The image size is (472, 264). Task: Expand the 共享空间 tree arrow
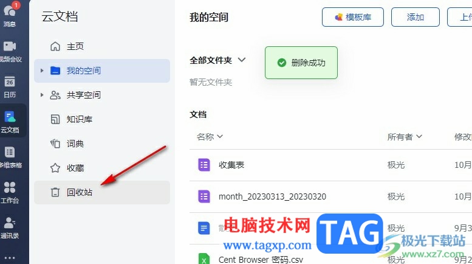(x=42, y=95)
